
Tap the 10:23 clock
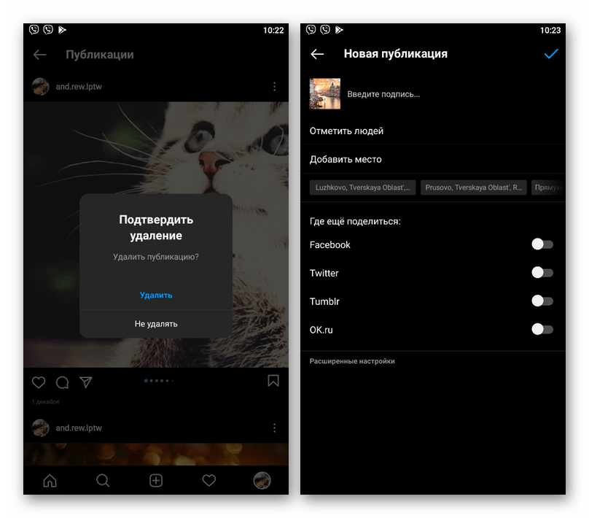[550, 30]
